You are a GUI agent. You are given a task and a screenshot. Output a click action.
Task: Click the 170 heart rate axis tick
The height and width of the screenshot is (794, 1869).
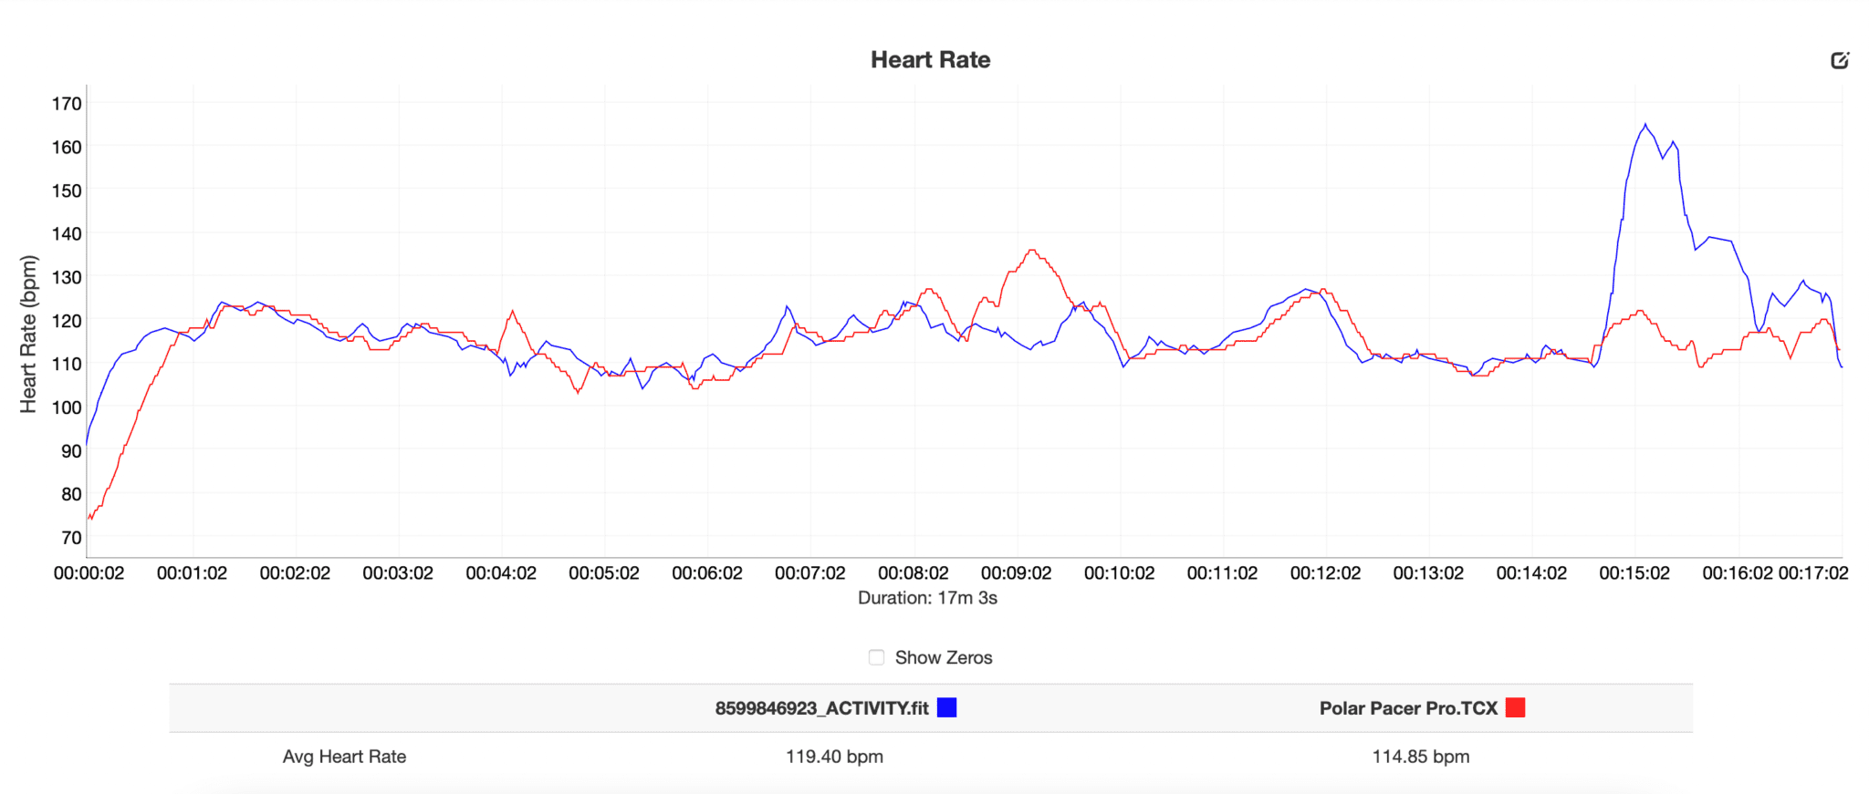[67, 103]
